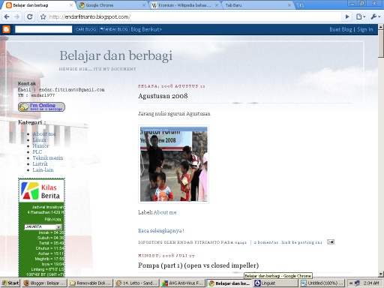Open the page control menu icon
This screenshot has height=288, width=384.
[x=361, y=16]
